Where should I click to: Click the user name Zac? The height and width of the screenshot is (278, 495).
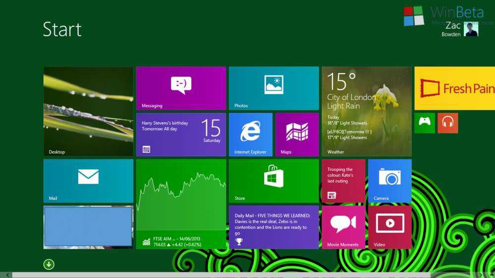pos(453,26)
